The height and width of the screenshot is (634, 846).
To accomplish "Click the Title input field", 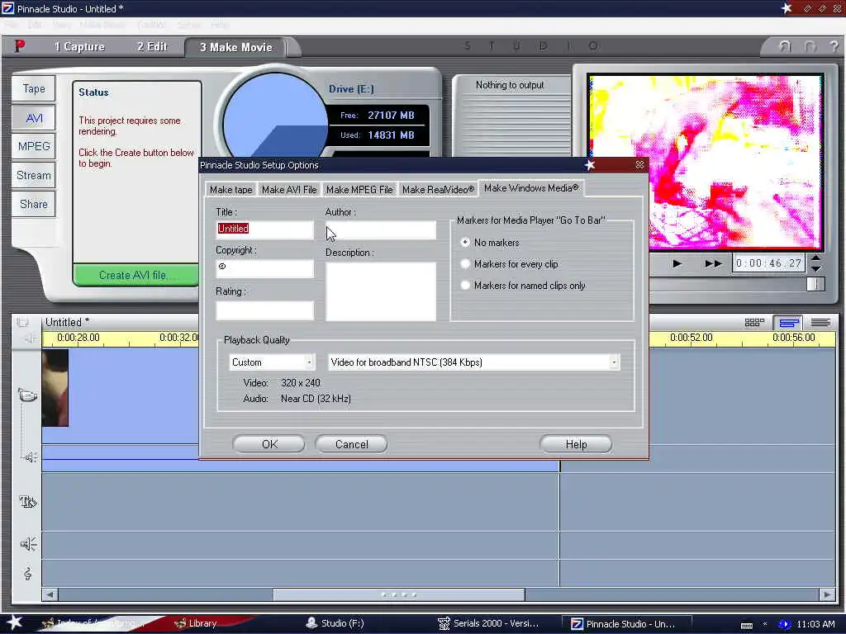I will point(265,229).
